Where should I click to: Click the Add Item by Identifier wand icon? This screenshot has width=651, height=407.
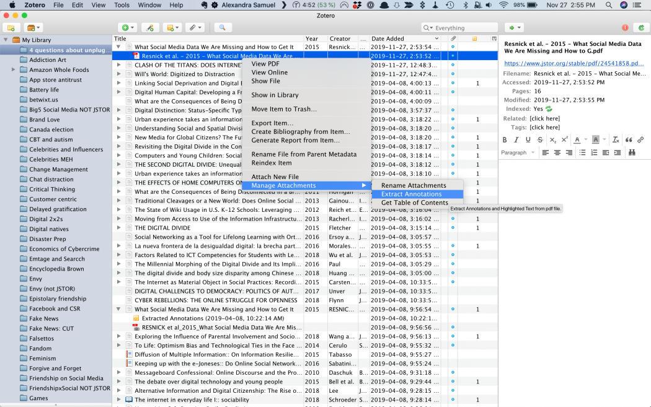(150, 28)
